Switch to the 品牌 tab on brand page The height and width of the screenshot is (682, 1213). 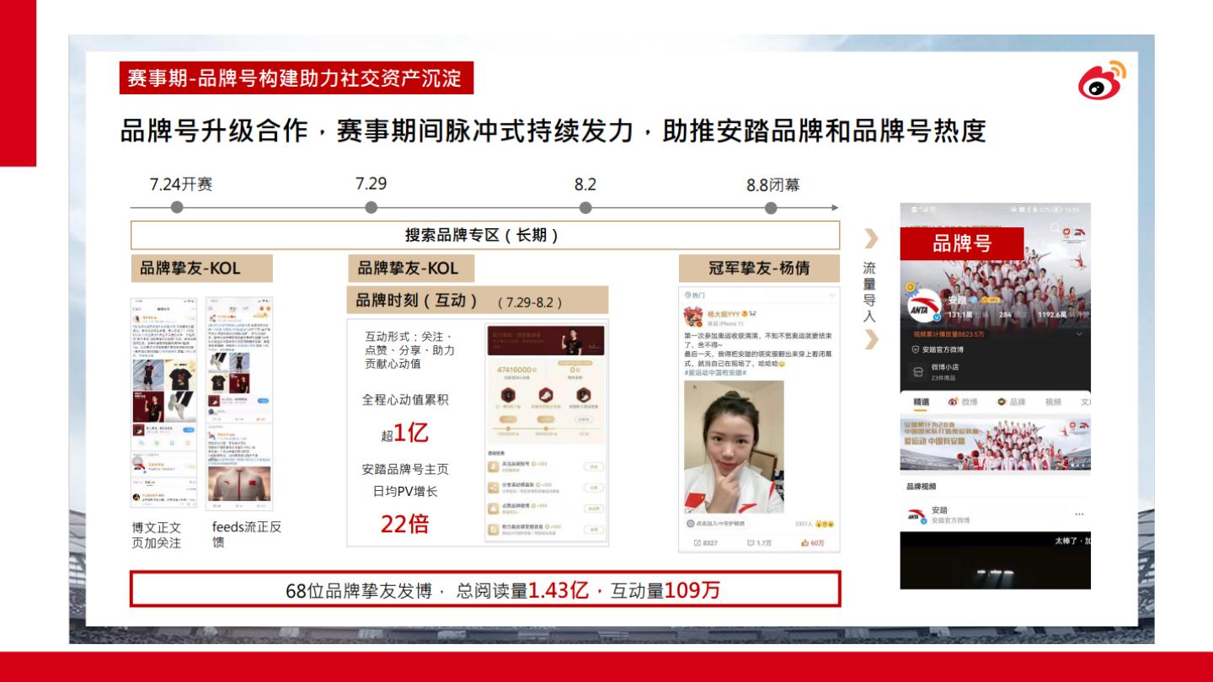[x=1011, y=402]
